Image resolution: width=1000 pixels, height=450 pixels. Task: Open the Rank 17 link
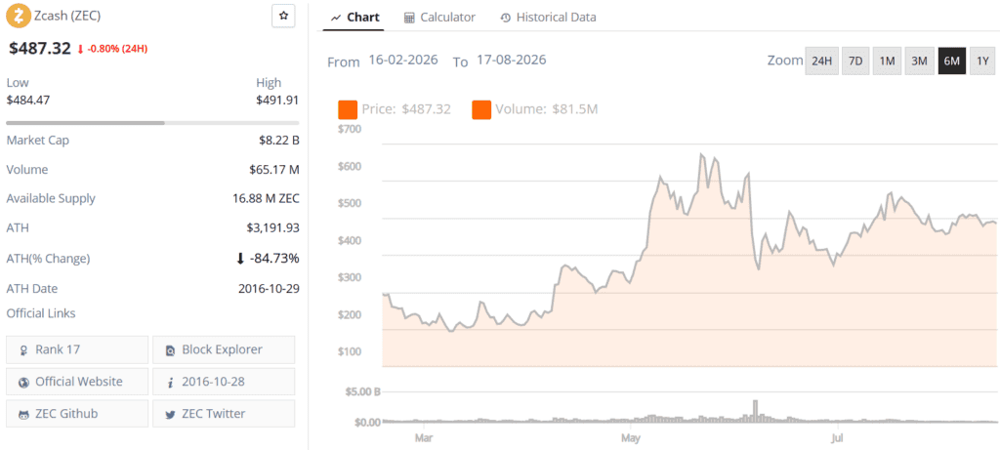point(77,349)
